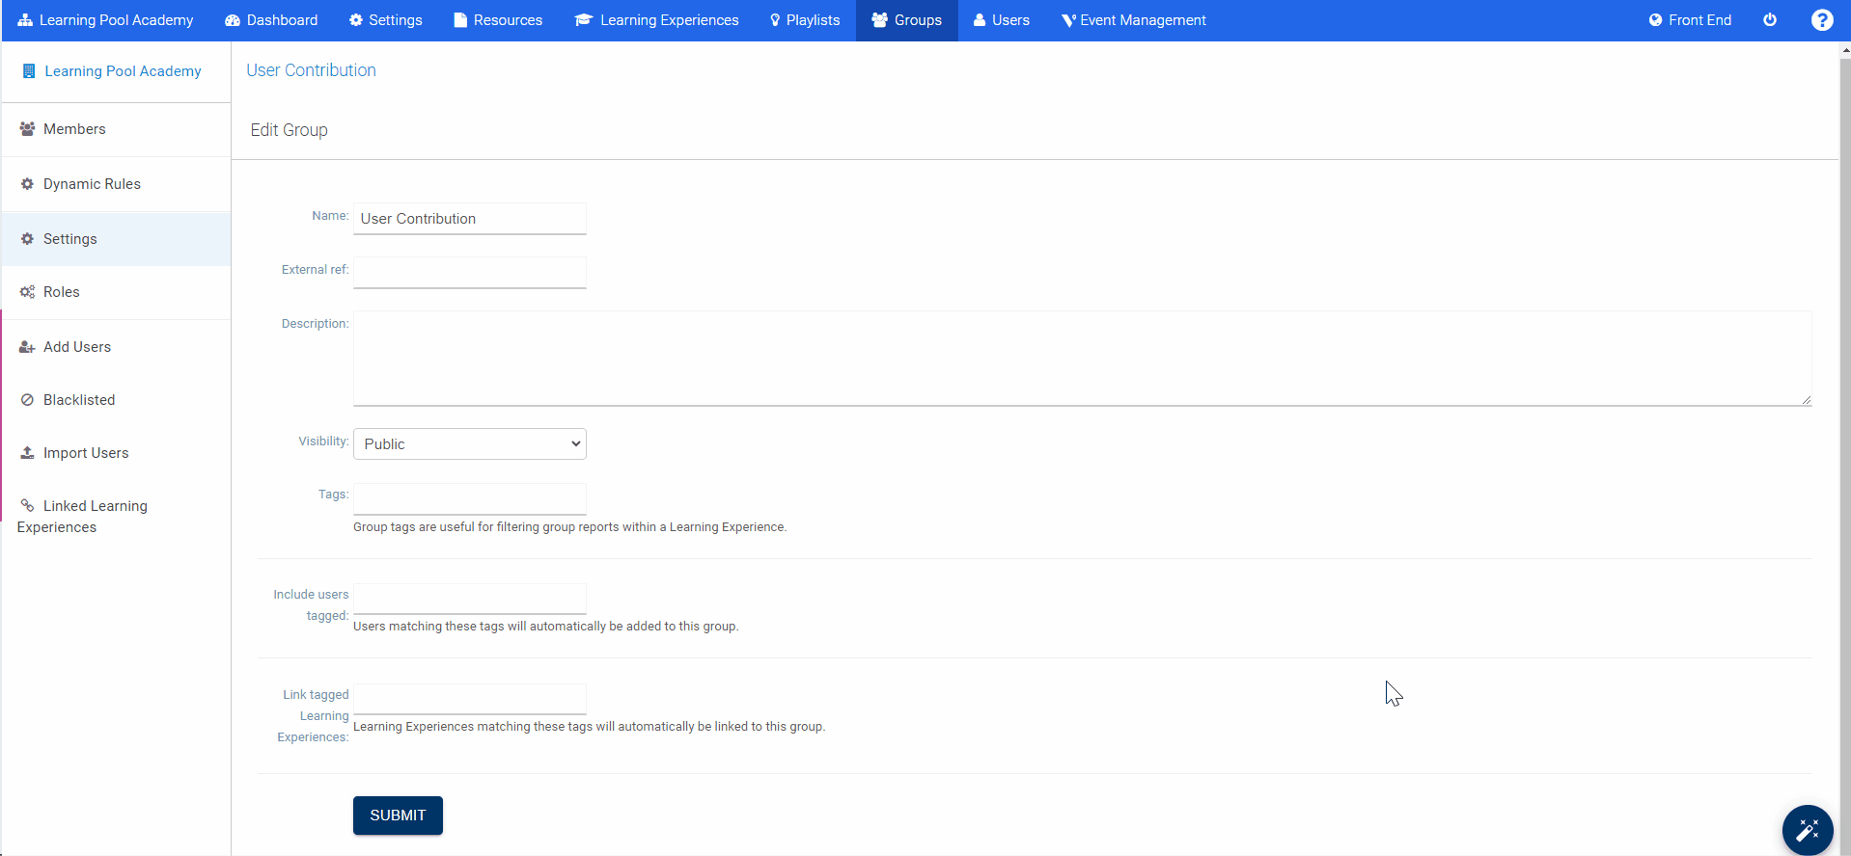Select Roles in the sidebar
1851x856 pixels.
[x=61, y=292]
